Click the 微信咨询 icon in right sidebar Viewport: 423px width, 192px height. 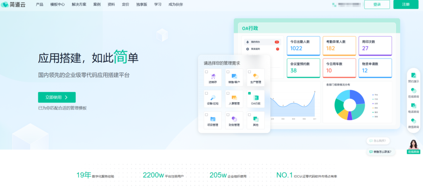coord(413,121)
